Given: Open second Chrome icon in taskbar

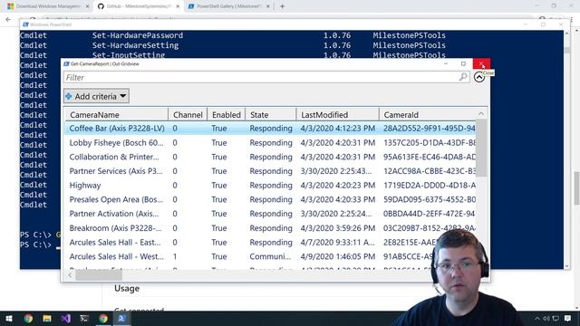Looking at the screenshot, I should pos(103,318).
